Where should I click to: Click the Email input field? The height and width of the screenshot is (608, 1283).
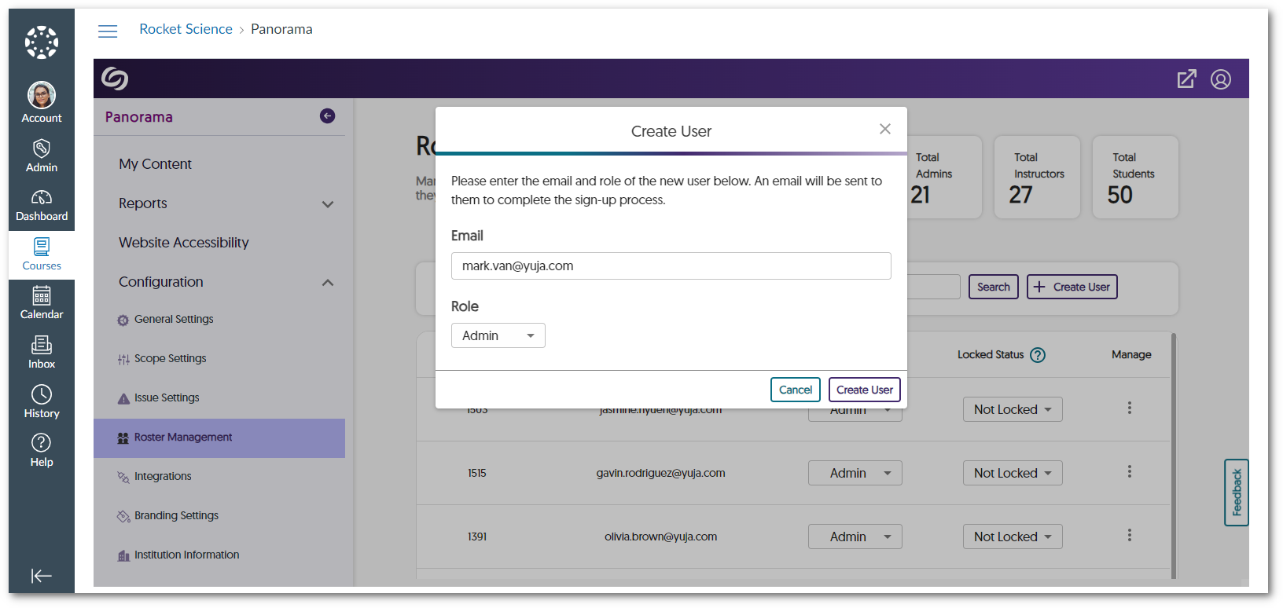pyautogui.click(x=671, y=266)
